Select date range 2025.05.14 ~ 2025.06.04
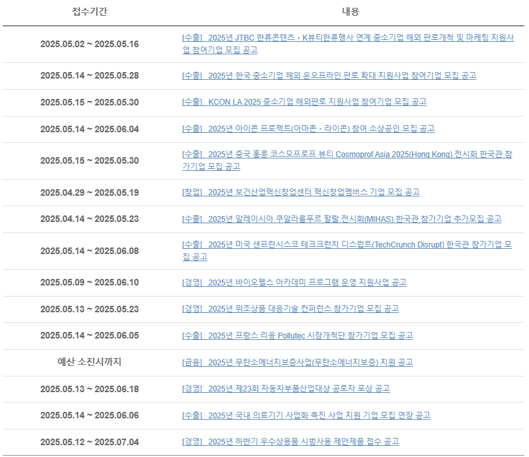This screenshot has width=529, height=457. pyautogui.click(x=90, y=129)
